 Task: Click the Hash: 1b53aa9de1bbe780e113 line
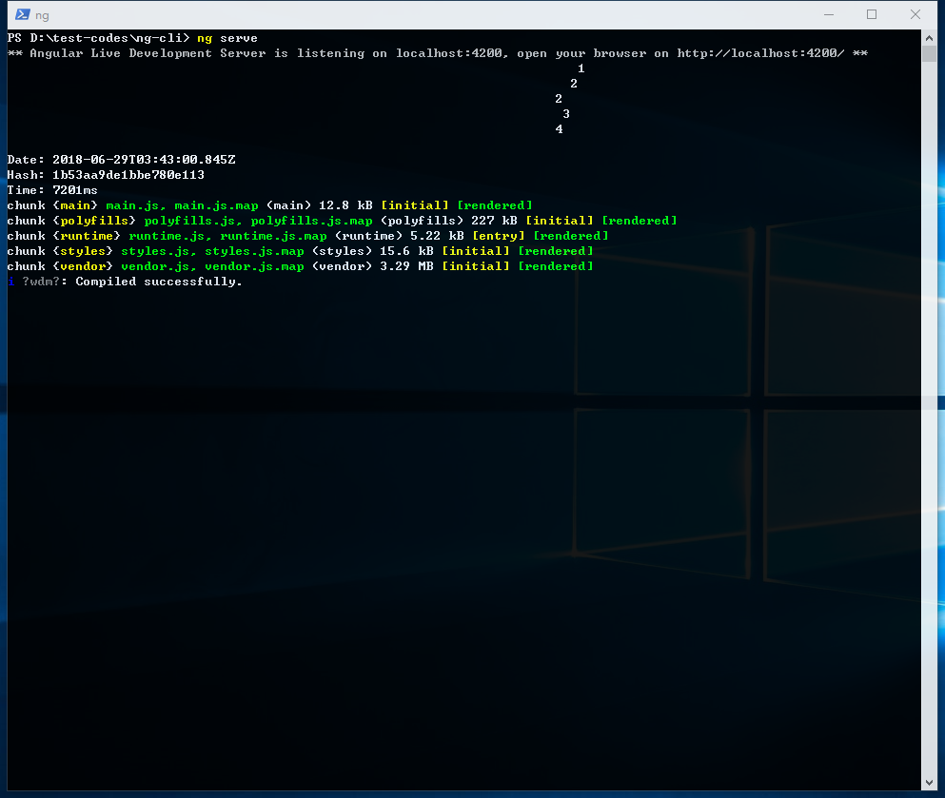(106, 175)
